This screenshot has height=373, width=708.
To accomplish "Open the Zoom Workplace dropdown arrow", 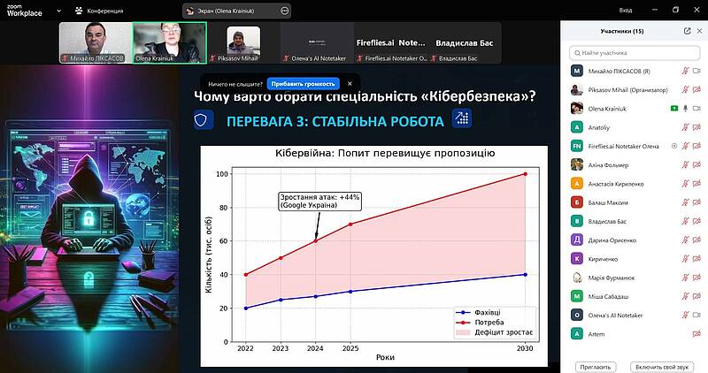I will pos(59,11).
